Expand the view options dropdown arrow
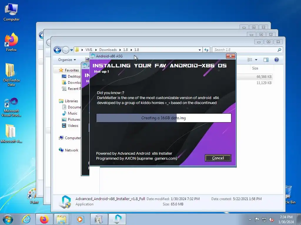Screen dimensions: 301x225 tap(256, 60)
